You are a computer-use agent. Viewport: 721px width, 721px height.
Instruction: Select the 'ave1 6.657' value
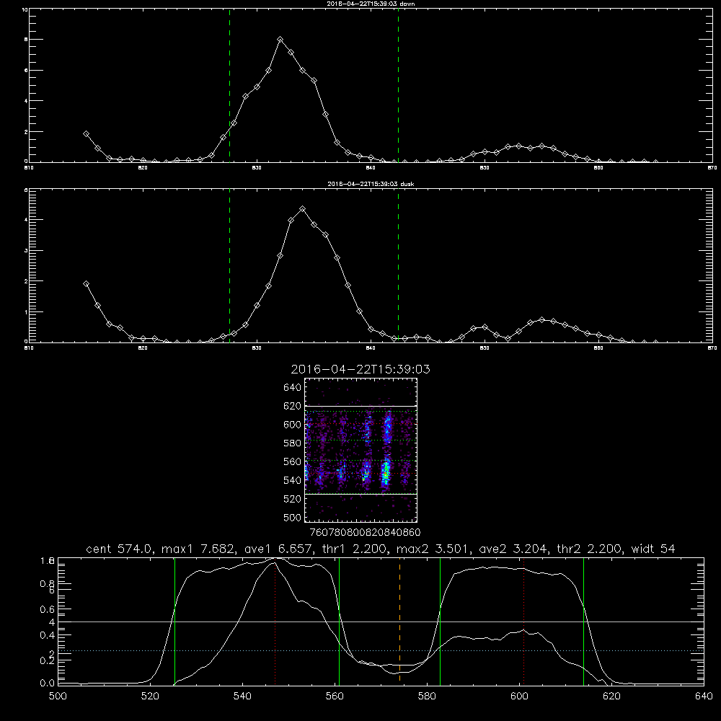coord(281,549)
